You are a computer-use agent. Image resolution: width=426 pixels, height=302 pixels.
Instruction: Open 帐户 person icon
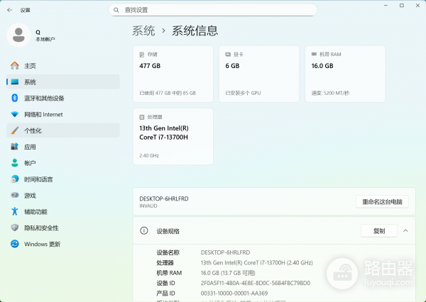click(x=15, y=163)
